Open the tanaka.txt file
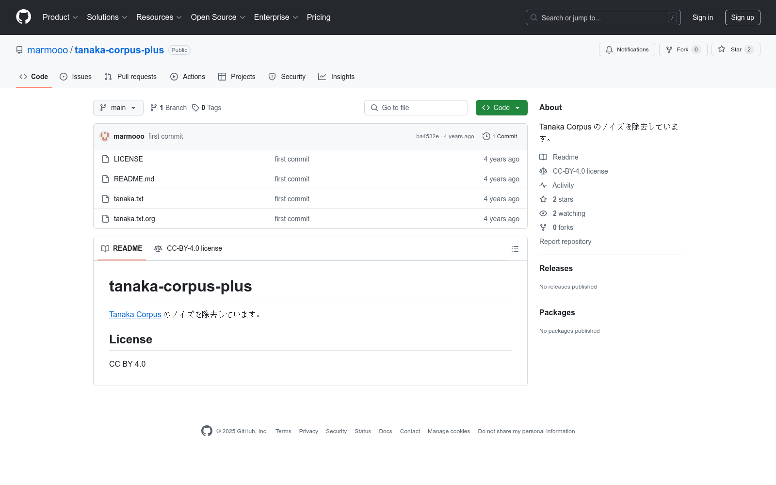776x485 pixels. [x=129, y=199]
